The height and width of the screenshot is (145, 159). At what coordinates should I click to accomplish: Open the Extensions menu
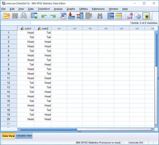point(98,9)
